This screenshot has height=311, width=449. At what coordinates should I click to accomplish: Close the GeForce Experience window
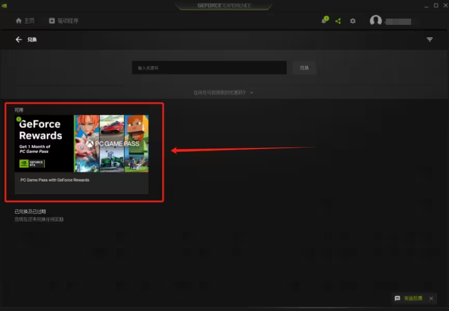click(445, 5)
